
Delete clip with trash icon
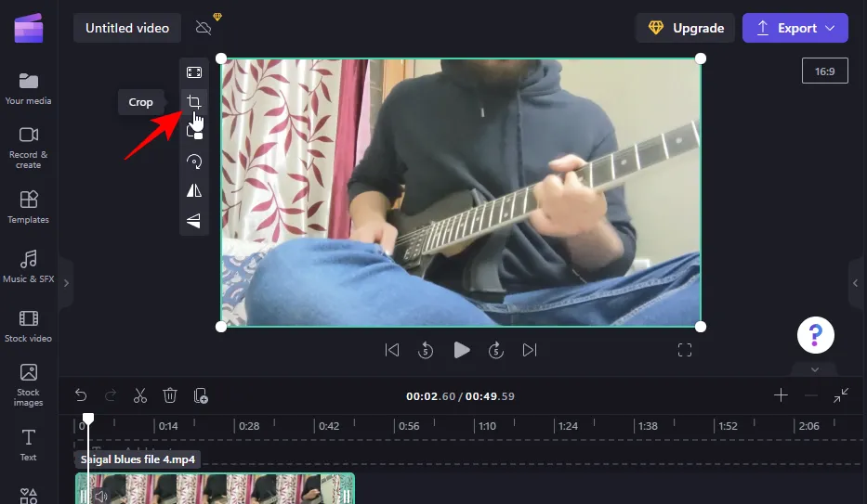click(170, 395)
